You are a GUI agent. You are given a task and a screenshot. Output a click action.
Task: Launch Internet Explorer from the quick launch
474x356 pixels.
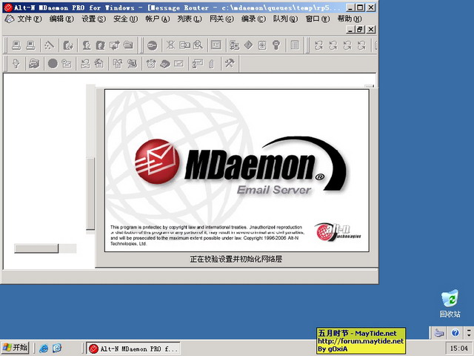pos(44,348)
